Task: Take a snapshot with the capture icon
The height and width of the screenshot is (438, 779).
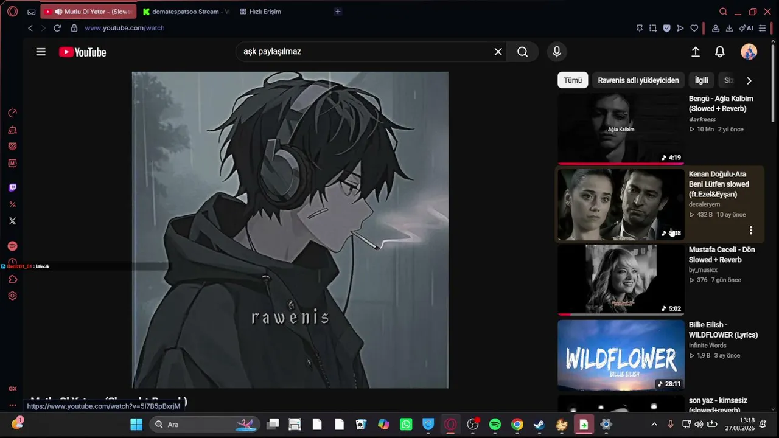Action: (653, 28)
